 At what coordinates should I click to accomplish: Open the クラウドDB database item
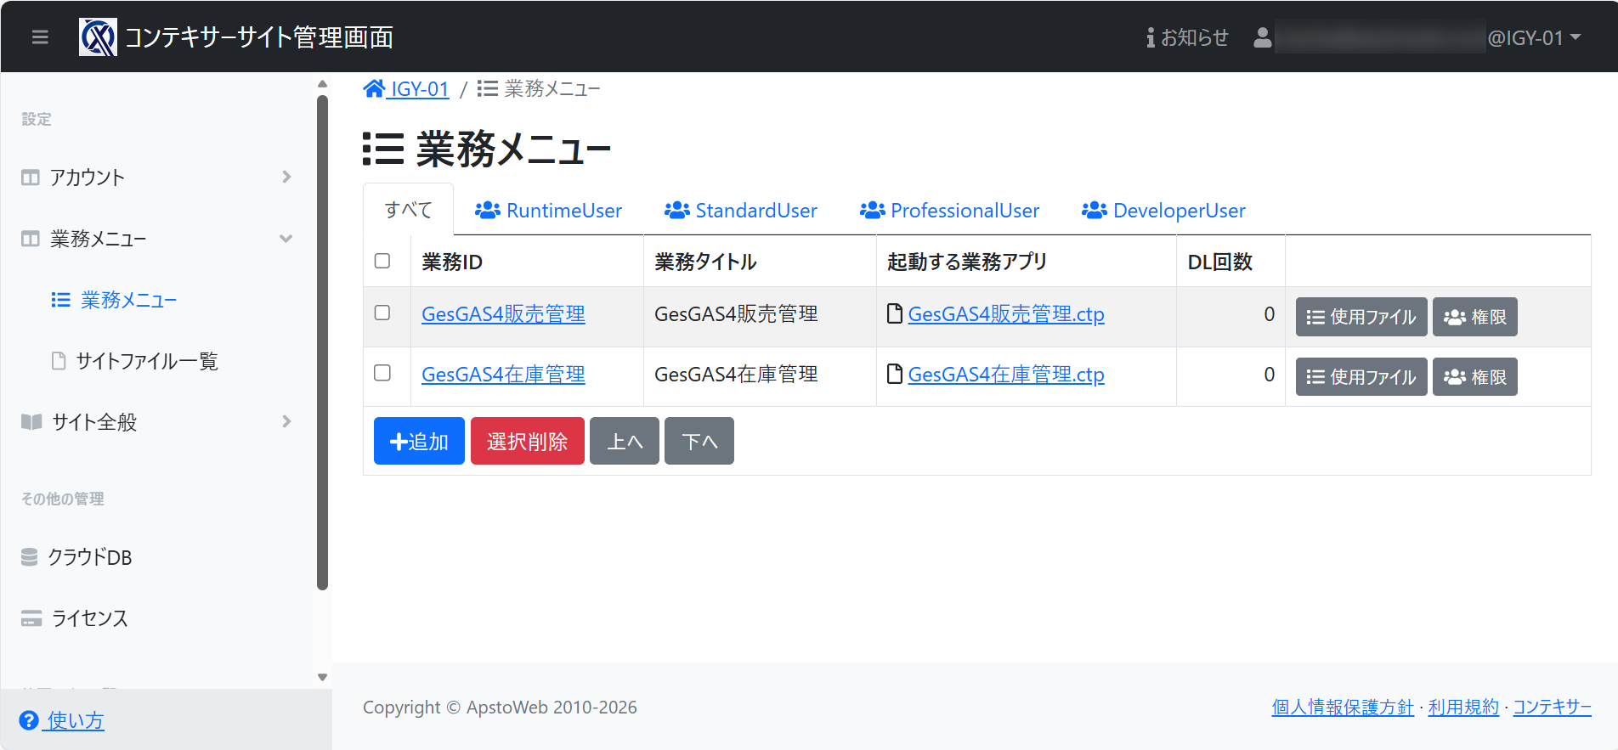pos(89,557)
